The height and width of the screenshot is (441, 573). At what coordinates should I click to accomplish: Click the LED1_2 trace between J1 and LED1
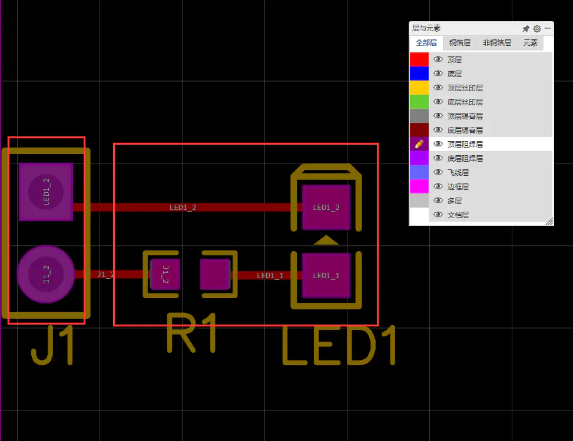183,208
